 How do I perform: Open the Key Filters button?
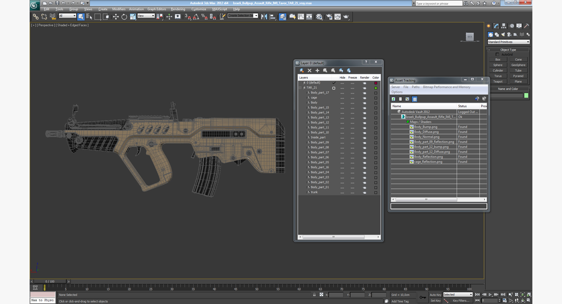tap(461, 301)
